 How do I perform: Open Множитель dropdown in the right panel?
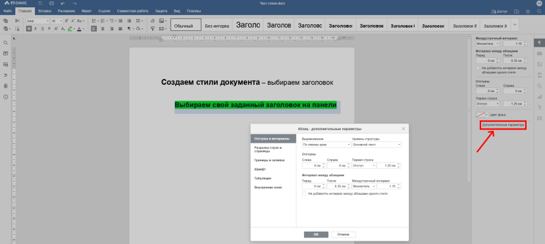[488, 43]
